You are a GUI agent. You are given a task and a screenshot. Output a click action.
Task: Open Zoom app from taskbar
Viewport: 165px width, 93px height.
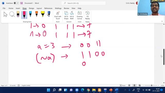(77, 90)
